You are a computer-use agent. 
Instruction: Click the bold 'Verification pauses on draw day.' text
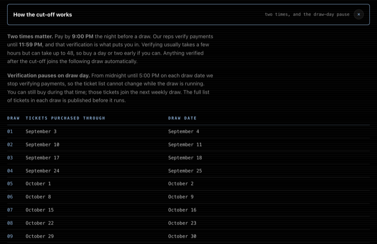[x=48, y=75]
